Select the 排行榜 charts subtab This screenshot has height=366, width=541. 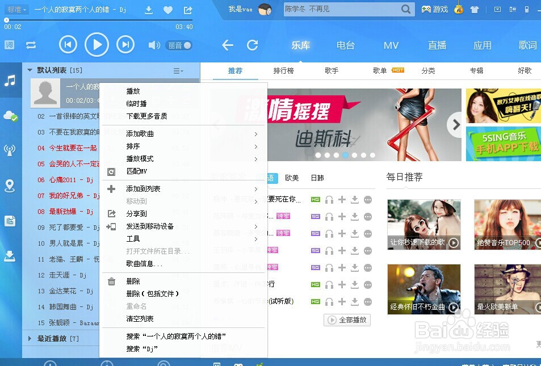point(284,71)
